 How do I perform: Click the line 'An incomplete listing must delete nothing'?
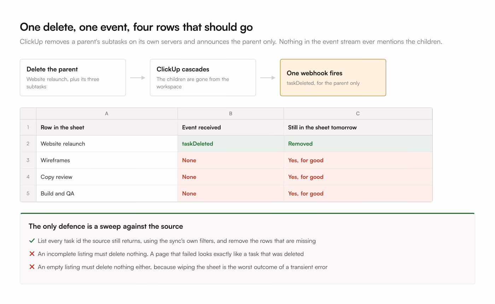(x=171, y=254)
